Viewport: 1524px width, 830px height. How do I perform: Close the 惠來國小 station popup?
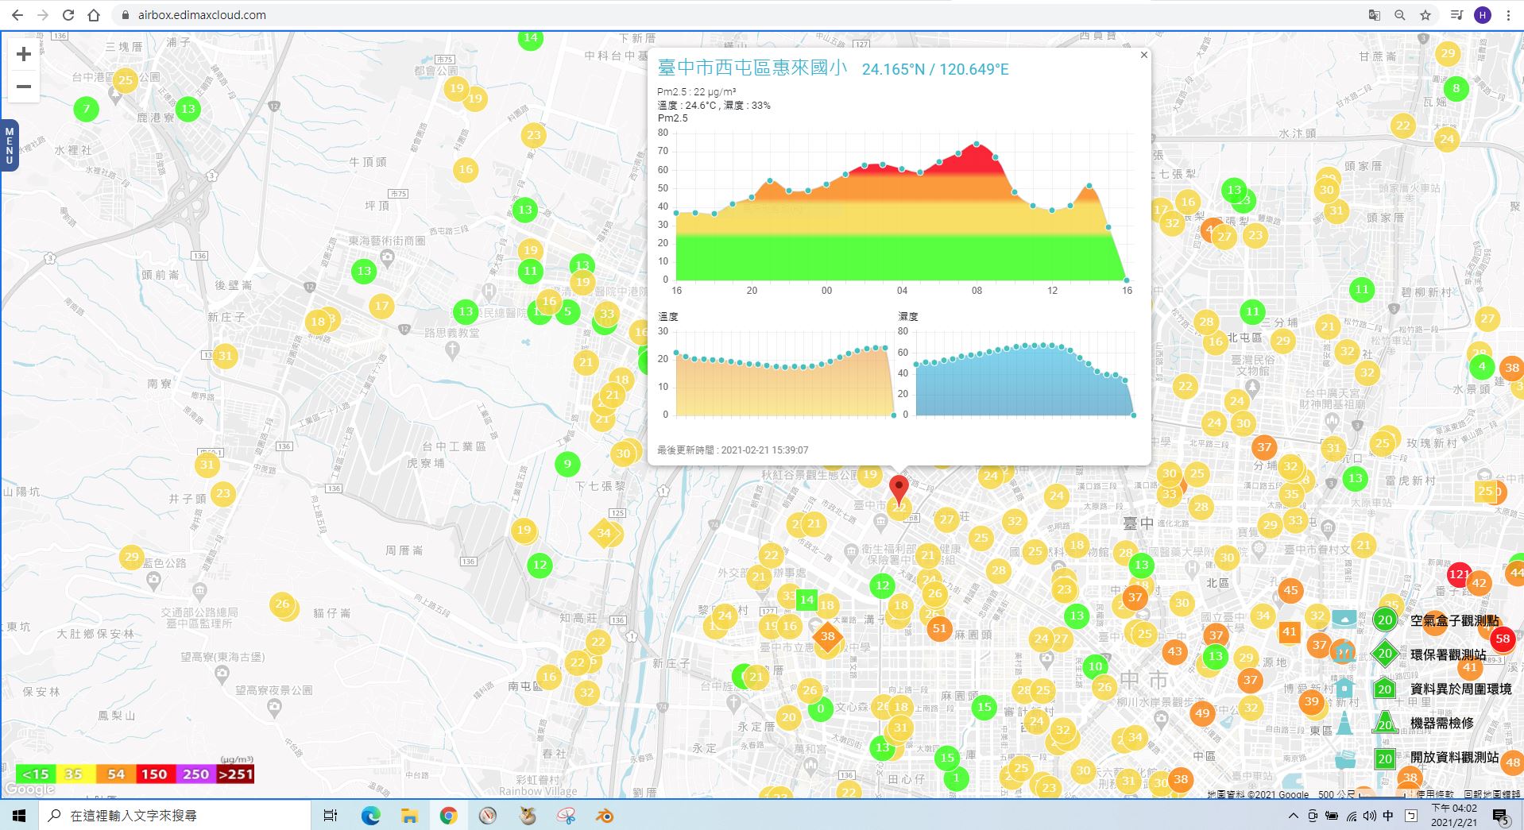tap(1143, 55)
